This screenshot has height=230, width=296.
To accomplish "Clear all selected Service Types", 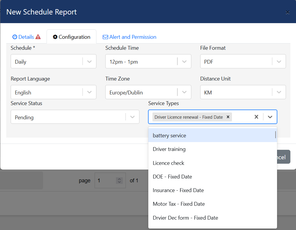I will [x=256, y=117].
